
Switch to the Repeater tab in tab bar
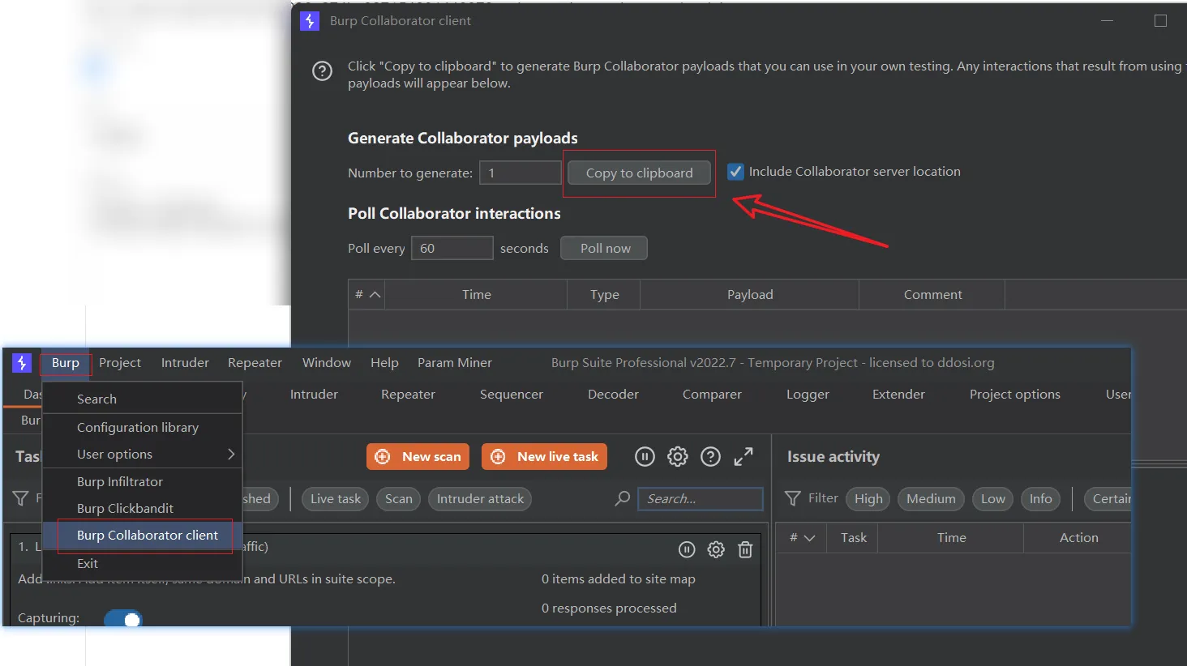pos(408,395)
